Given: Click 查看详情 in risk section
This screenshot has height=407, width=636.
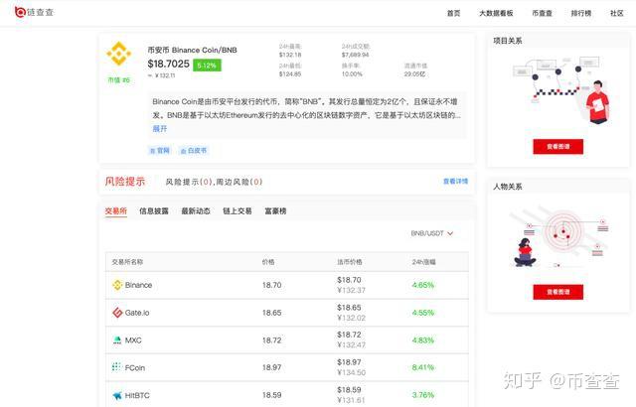Looking at the screenshot, I should 455,181.
